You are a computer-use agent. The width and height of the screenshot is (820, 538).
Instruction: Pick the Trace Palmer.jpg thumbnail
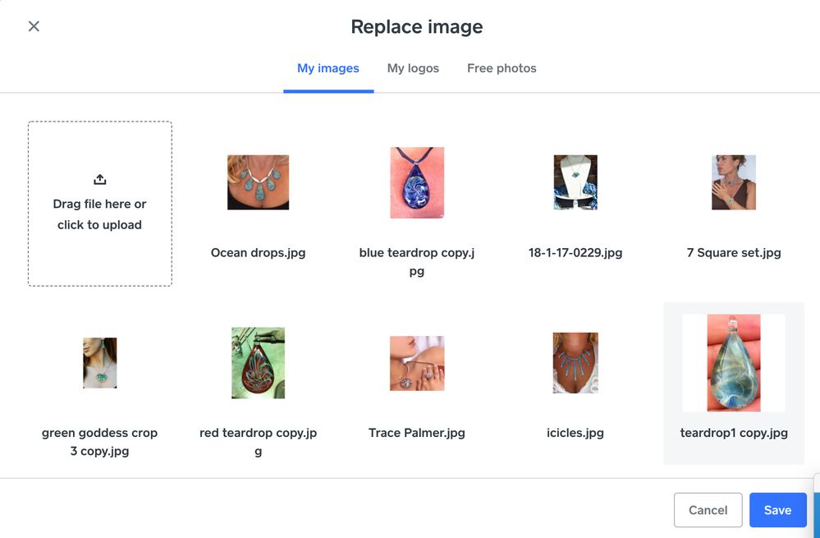[417, 362]
